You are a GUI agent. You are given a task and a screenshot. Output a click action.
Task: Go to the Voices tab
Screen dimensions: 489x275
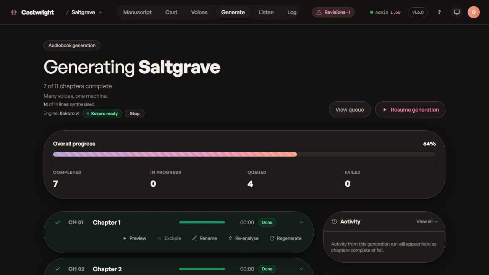pos(199,12)
